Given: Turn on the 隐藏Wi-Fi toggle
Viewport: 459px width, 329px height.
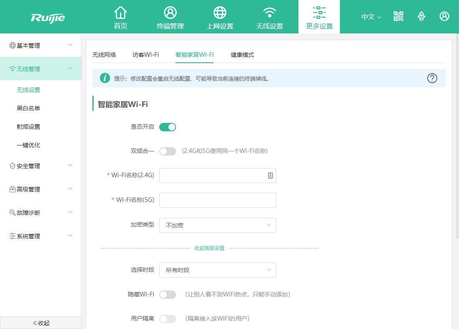Looking at the screenshot, I should [x=168, y=295].
